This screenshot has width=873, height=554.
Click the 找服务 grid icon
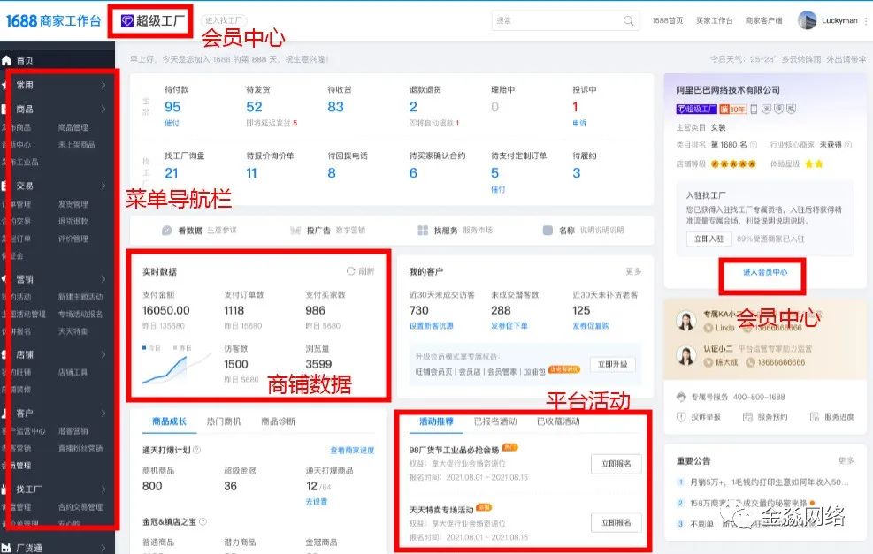coord(423,231)
